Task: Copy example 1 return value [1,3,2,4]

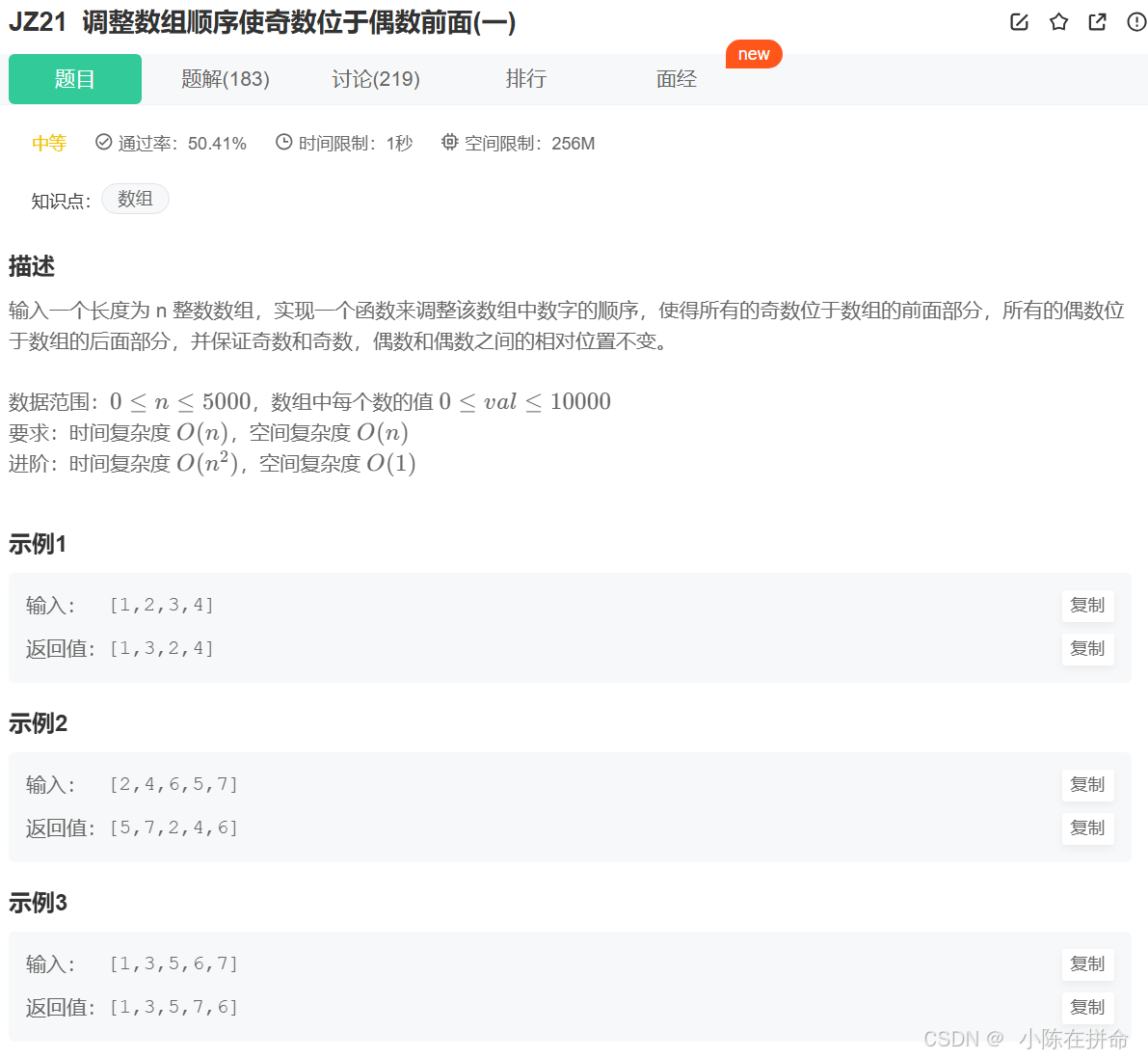Action: [x=1087, y=648]
